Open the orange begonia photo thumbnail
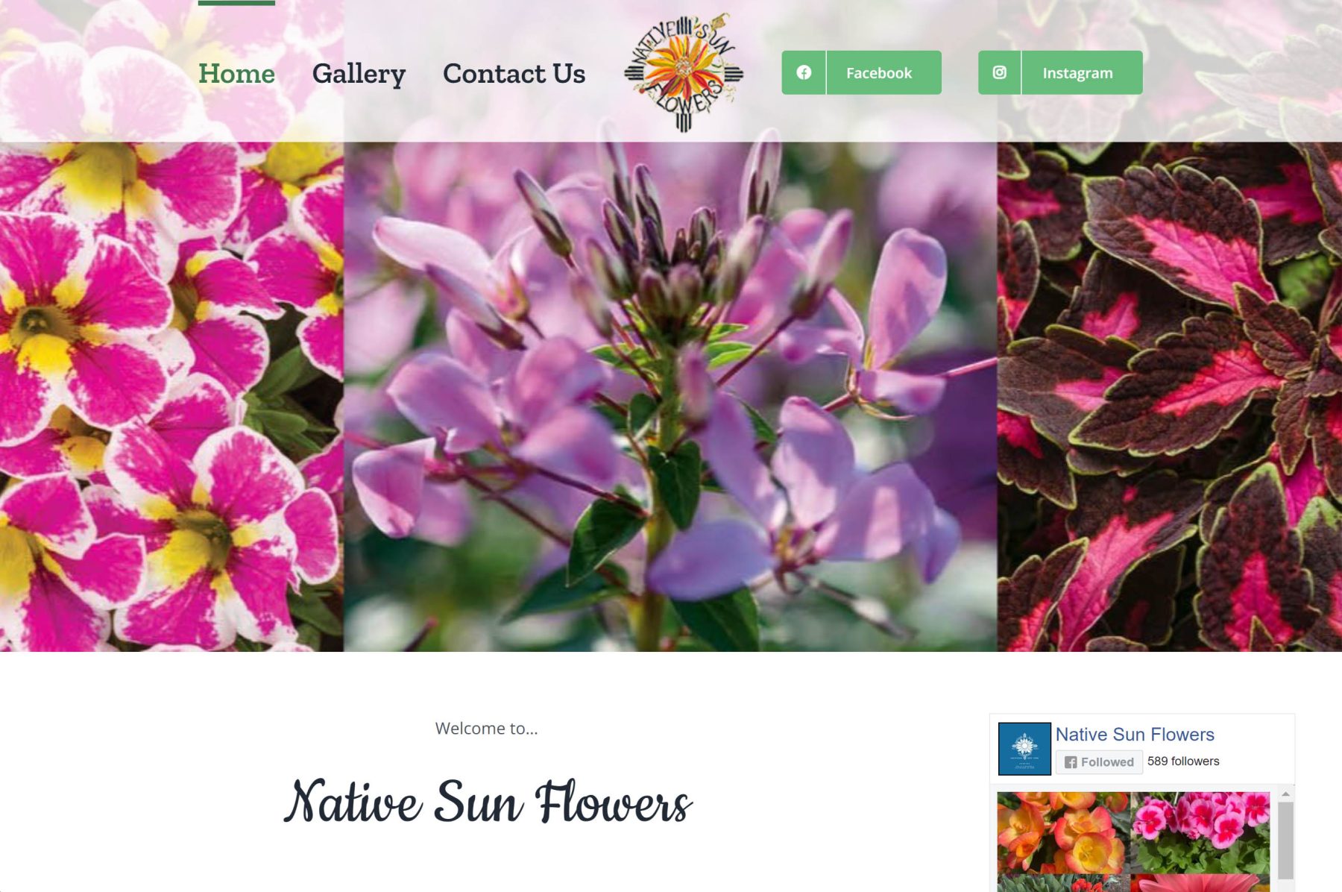 [1063, 832]
